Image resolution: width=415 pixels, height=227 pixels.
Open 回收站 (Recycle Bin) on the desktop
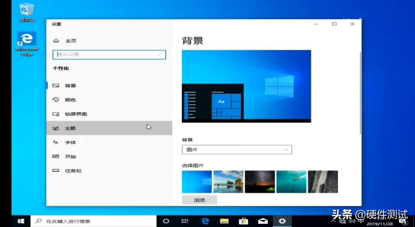[x=26, y=9]
